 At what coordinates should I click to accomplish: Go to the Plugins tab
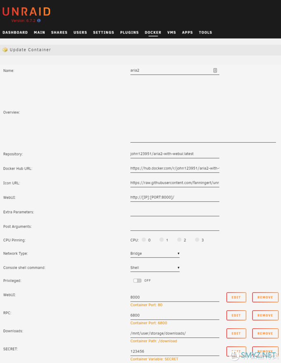click(129, 33)
